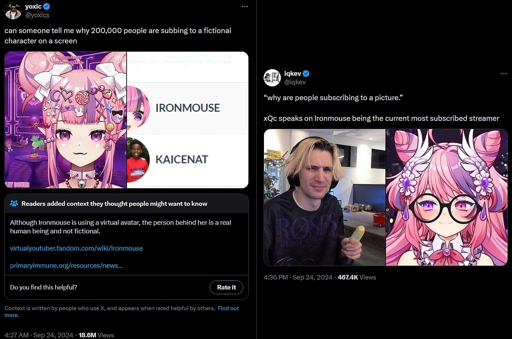
Task: Open the xQc reaction photo
Action: (x=324, y=197)
